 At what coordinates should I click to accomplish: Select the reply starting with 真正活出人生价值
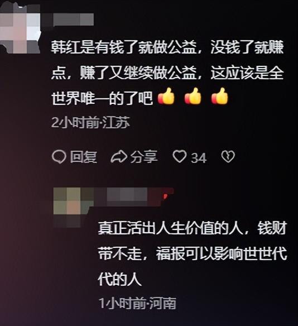pos(193,254)
